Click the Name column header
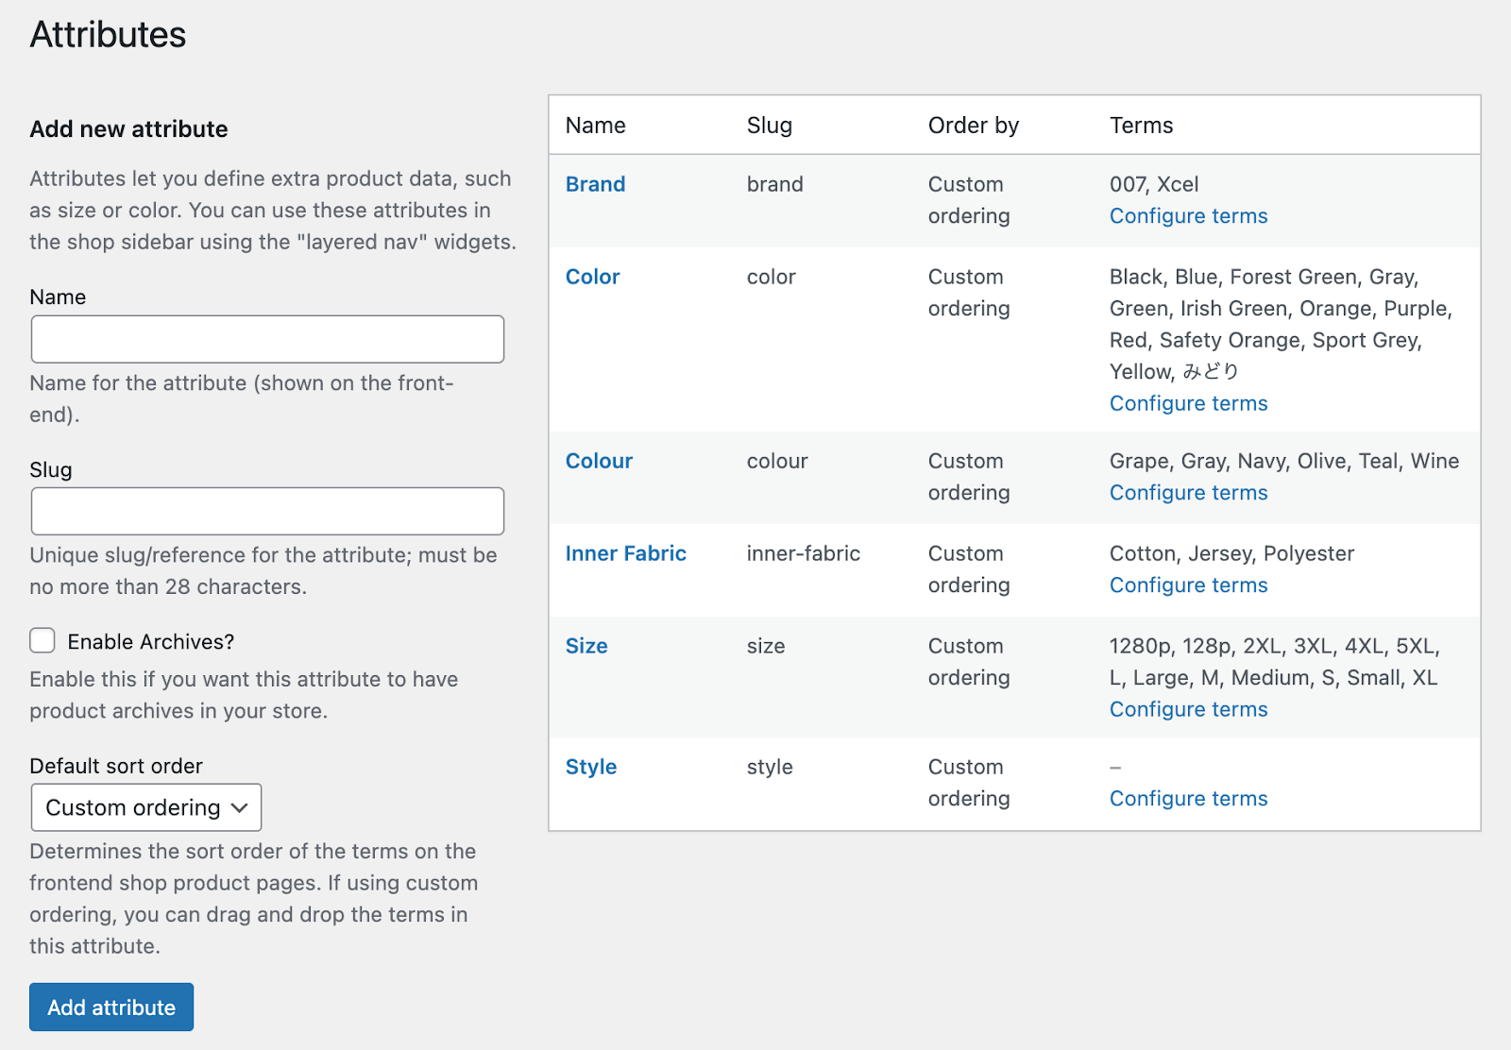 click(595, 126)
